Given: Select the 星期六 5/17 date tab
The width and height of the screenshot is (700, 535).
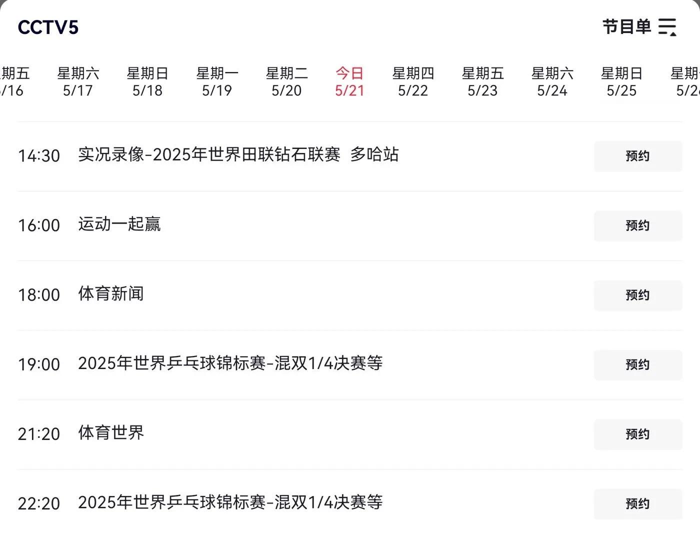Looking at the screenshot, I should coord(78,82).
